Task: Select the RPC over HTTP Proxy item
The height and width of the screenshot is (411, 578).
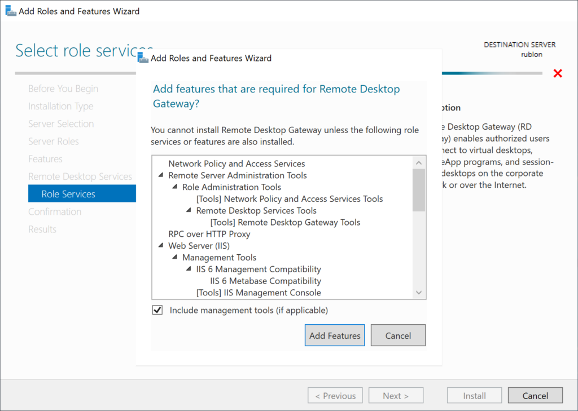Action: (x=209, y=234)
